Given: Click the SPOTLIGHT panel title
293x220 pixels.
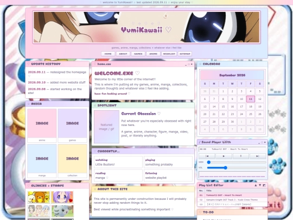Looking at the screenshot, I should pos(107,105).
